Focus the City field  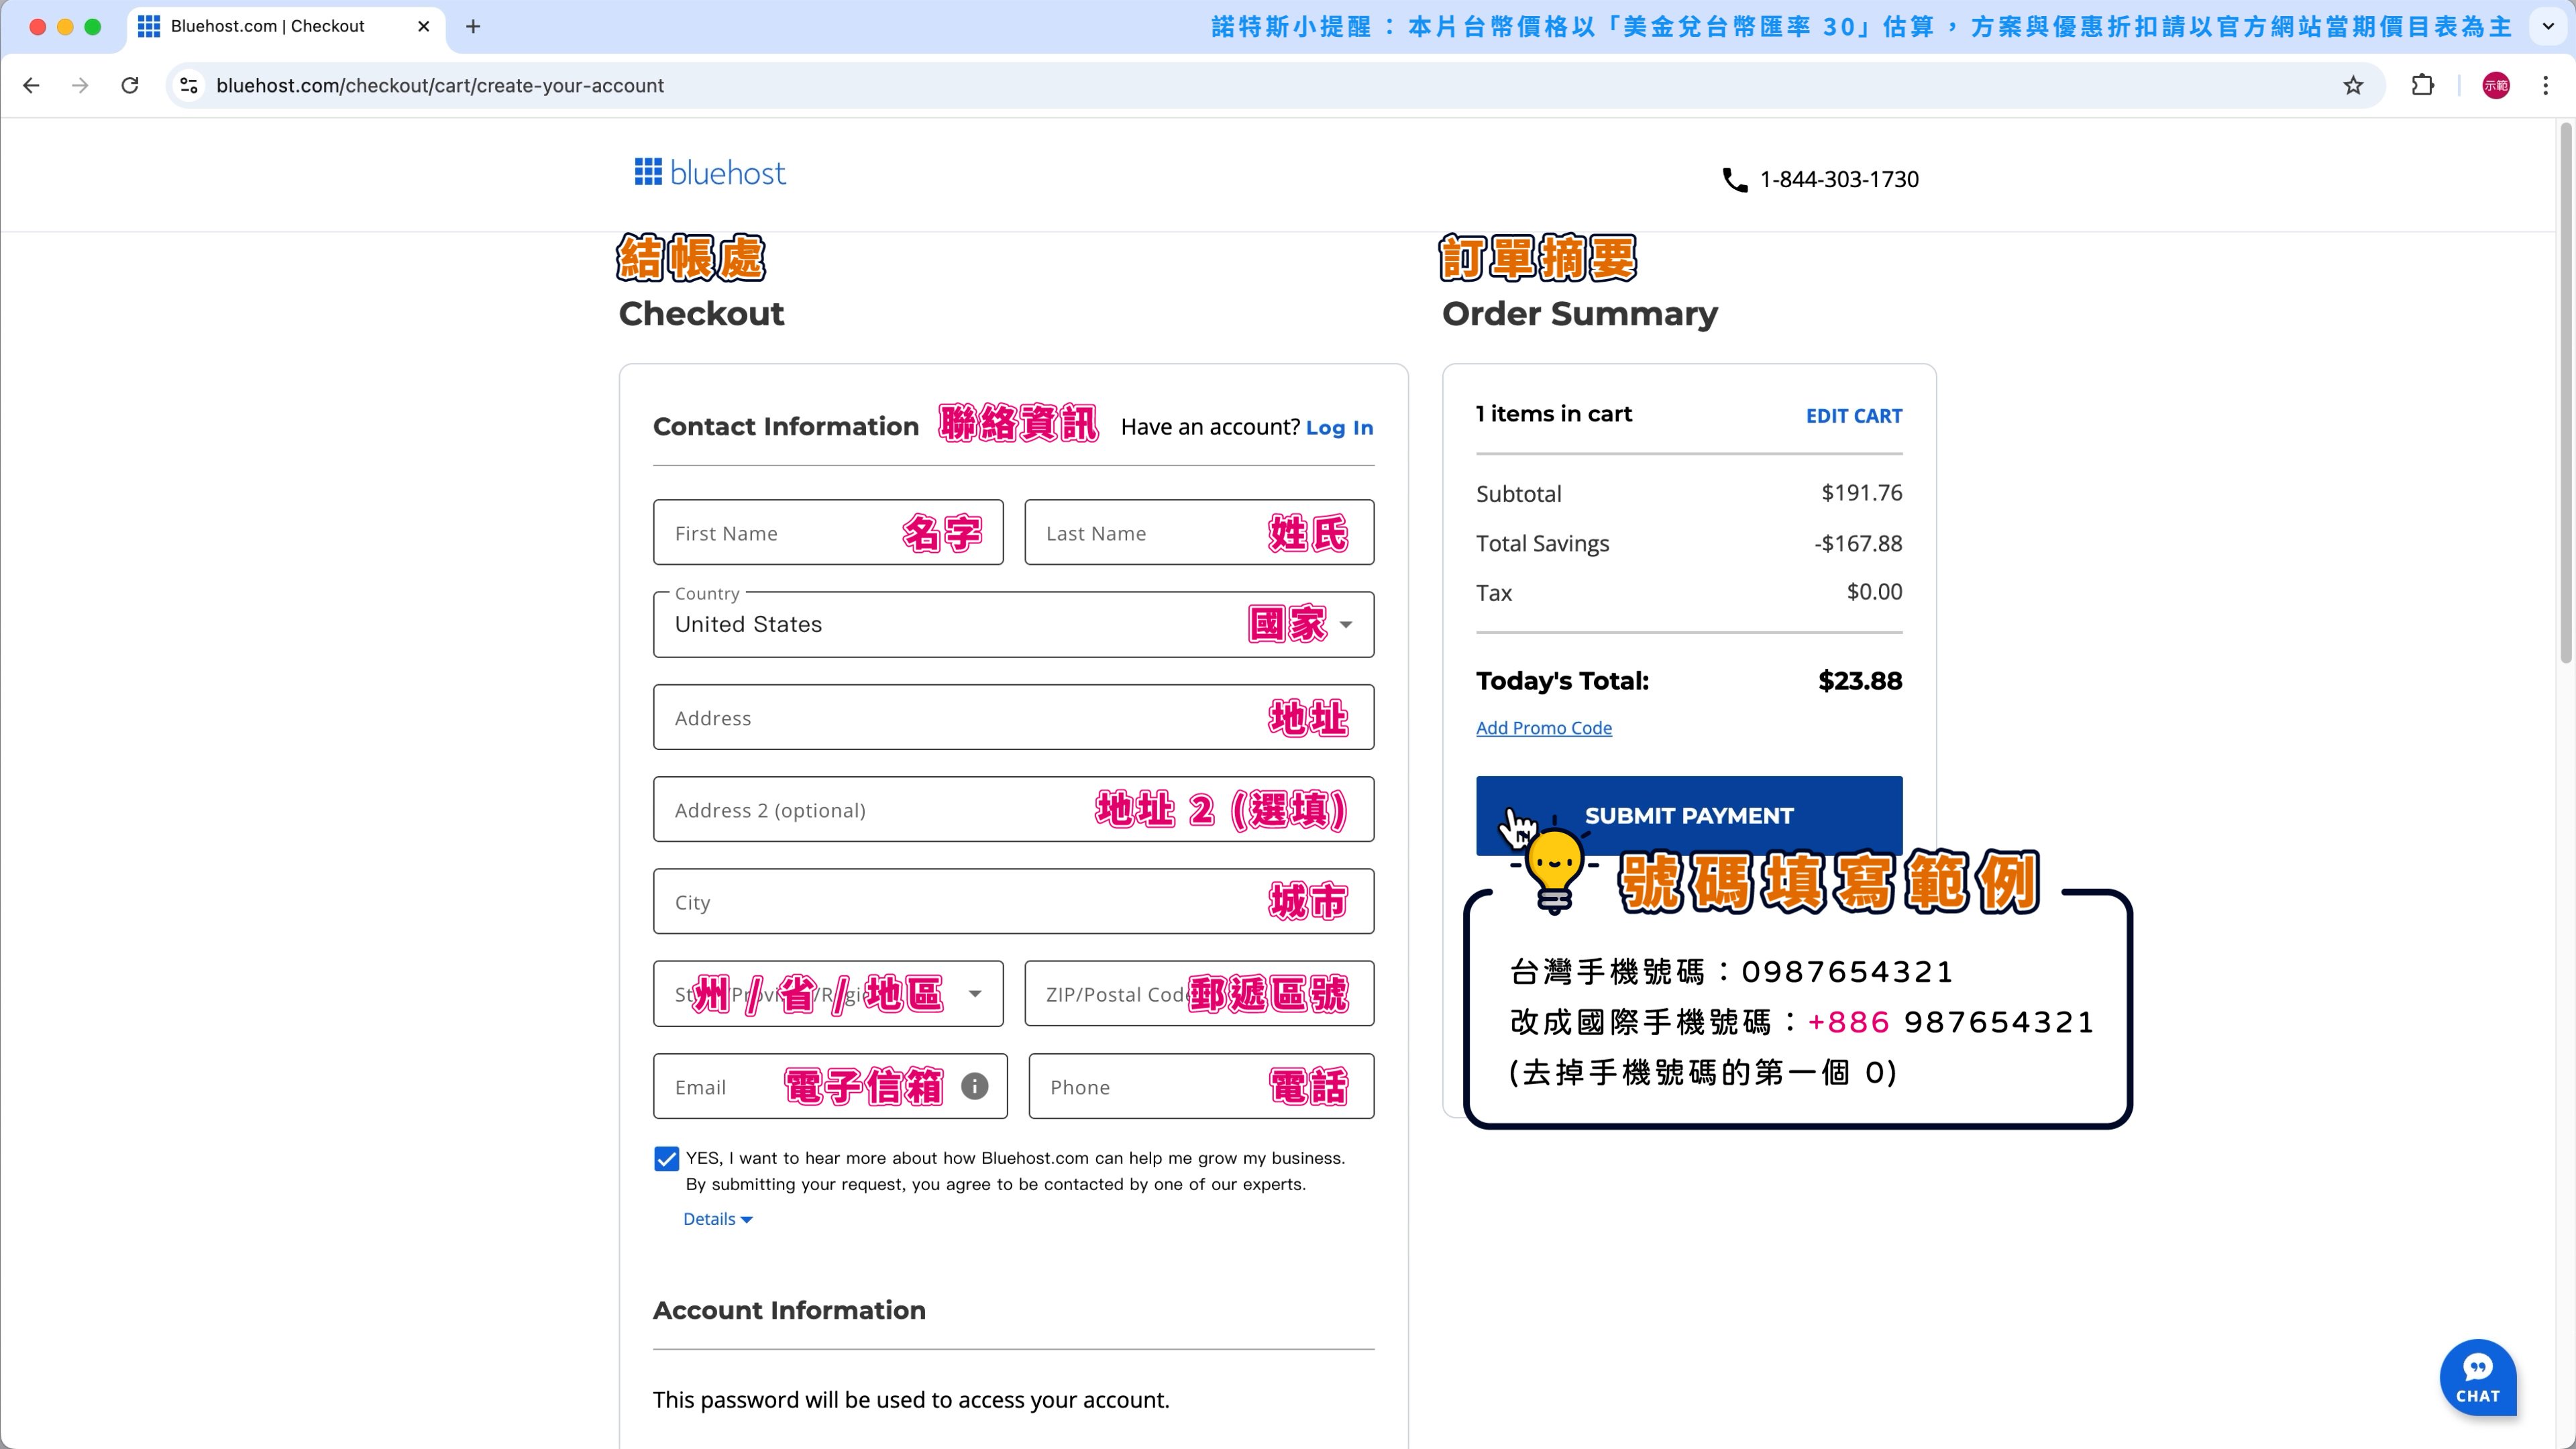1013,902
